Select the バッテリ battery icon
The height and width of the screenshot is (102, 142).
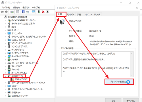click(x=9, y=60)
